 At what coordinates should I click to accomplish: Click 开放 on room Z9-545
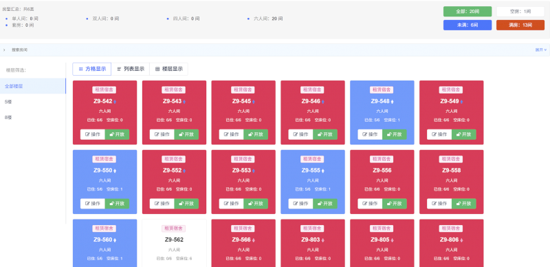click(x=256, y=134)
